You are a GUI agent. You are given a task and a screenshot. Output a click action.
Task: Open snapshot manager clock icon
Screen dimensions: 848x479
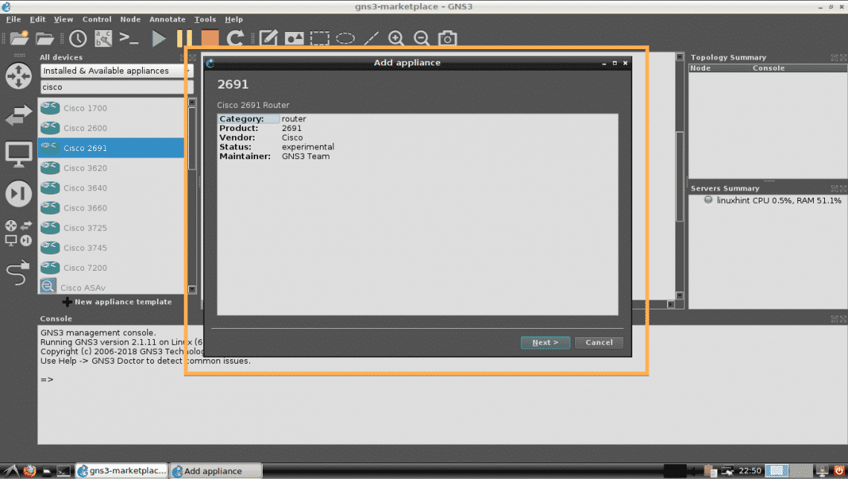point(78,39)
